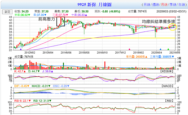Switch to 年線 yearly chart
Screen dimensions: 188x115
[x=181, y=5]
